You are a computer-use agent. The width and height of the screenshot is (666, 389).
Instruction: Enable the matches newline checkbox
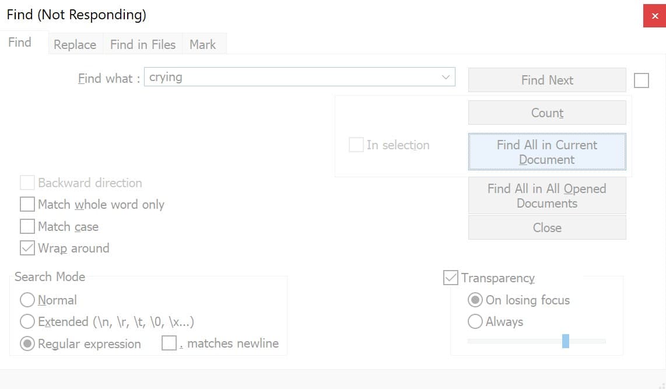(169, 344)
